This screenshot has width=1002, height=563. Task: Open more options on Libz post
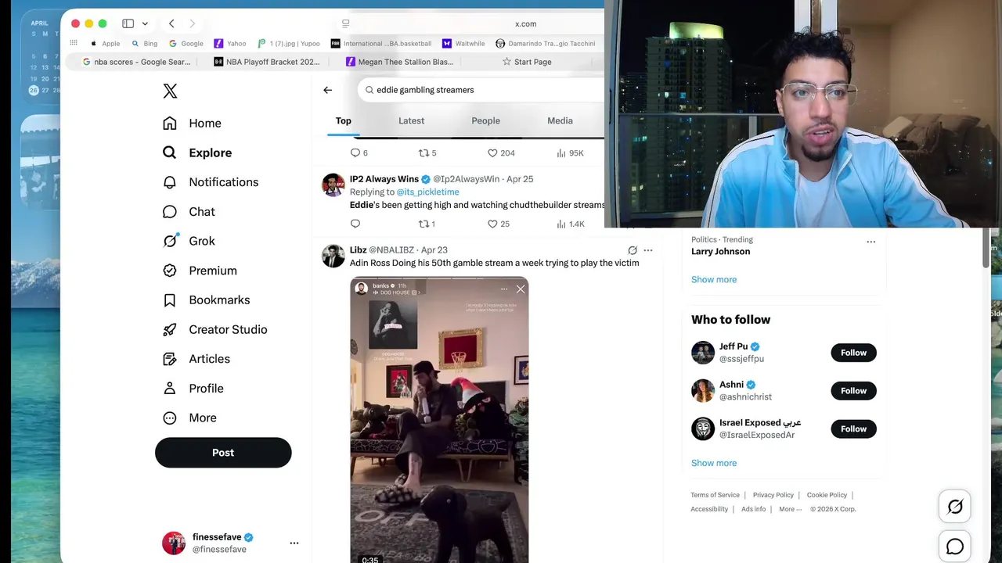647,250
